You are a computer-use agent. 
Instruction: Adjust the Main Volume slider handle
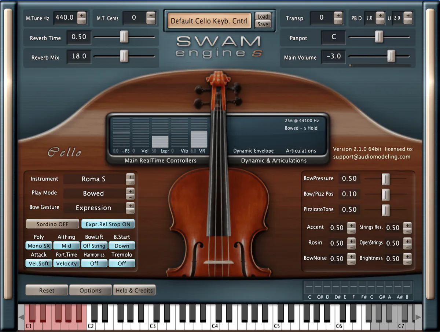tap(392, 56)
